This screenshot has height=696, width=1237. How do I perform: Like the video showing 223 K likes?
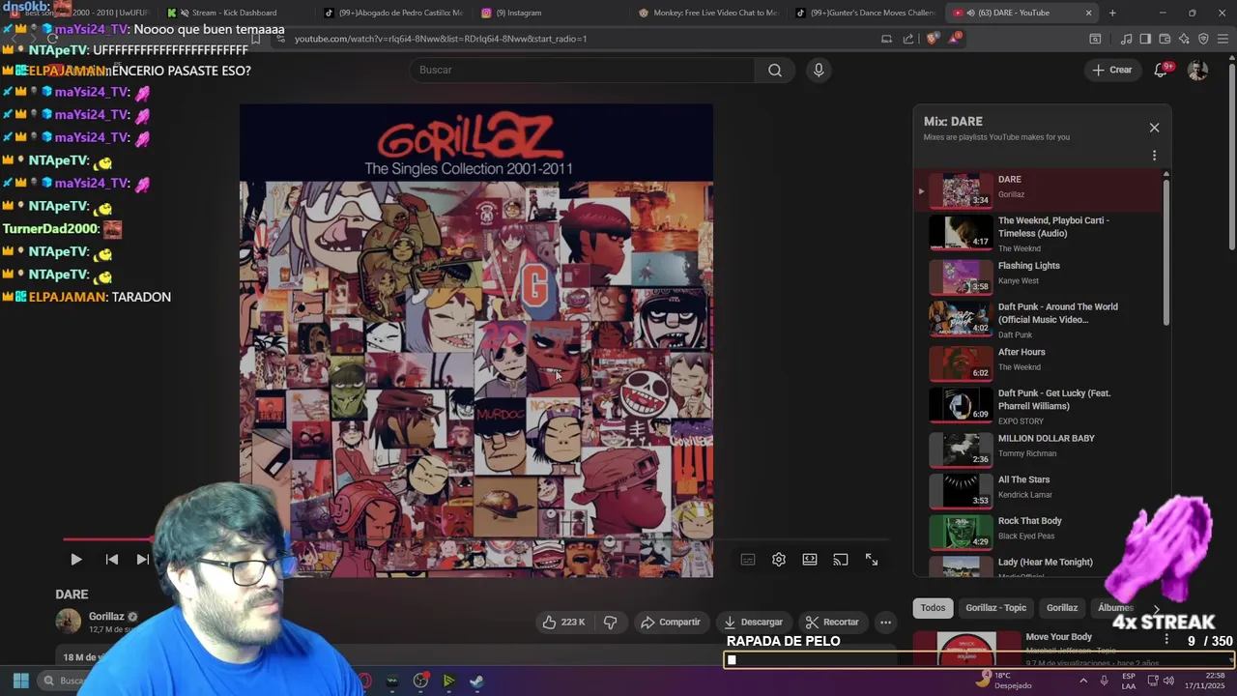(564, 623)
